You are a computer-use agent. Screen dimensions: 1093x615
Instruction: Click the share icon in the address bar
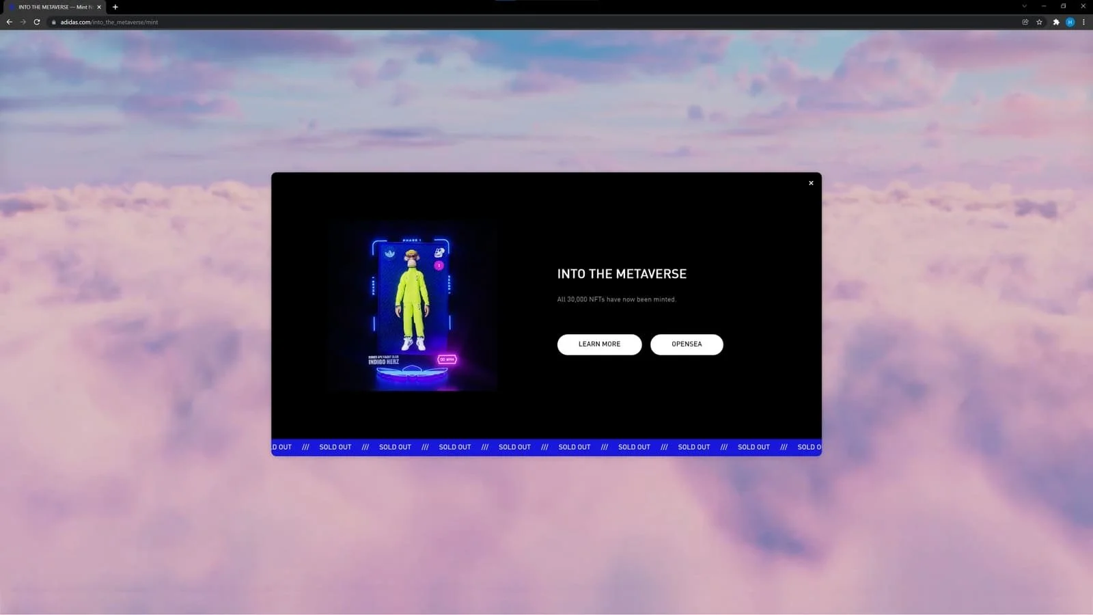[1025, 22]
